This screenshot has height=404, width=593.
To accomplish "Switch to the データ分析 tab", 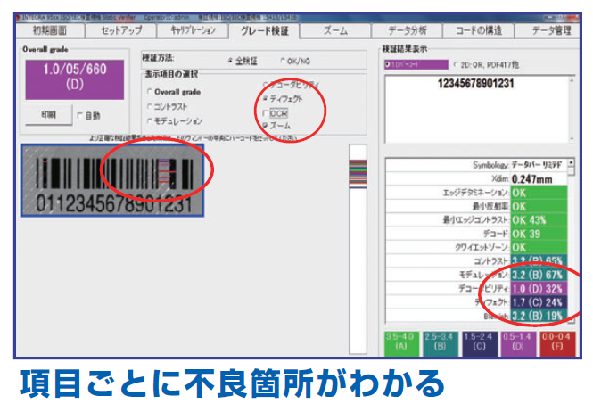I will coord(407,30).
